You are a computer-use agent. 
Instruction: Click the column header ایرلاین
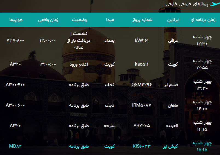pyautogui.click(x=173, y=20)
